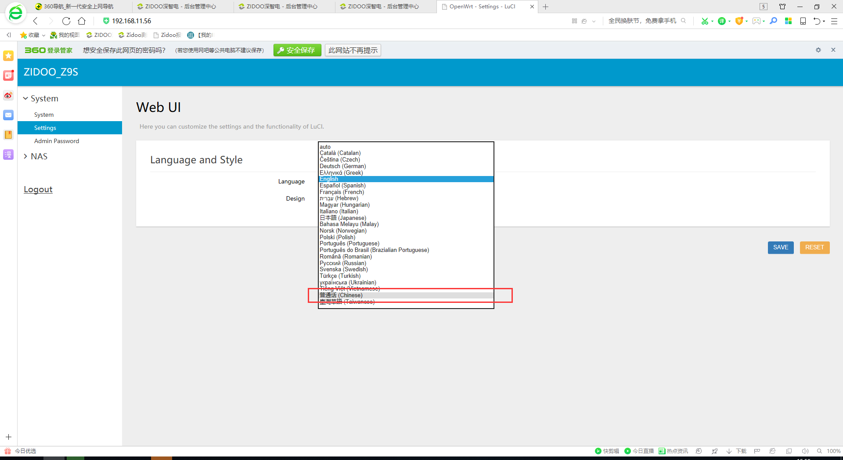Choose Deutsch (German) in language dropdown
843x460 pixels.
point(342,166)
